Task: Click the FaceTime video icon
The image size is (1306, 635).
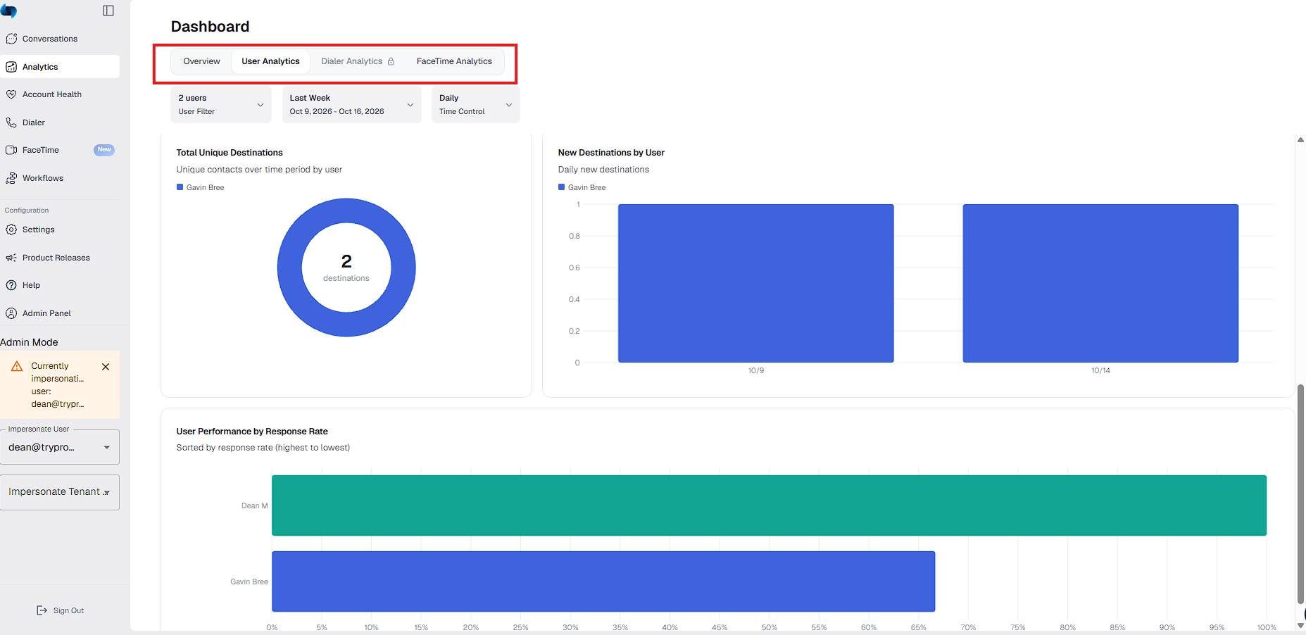Action: pos(11,150)
